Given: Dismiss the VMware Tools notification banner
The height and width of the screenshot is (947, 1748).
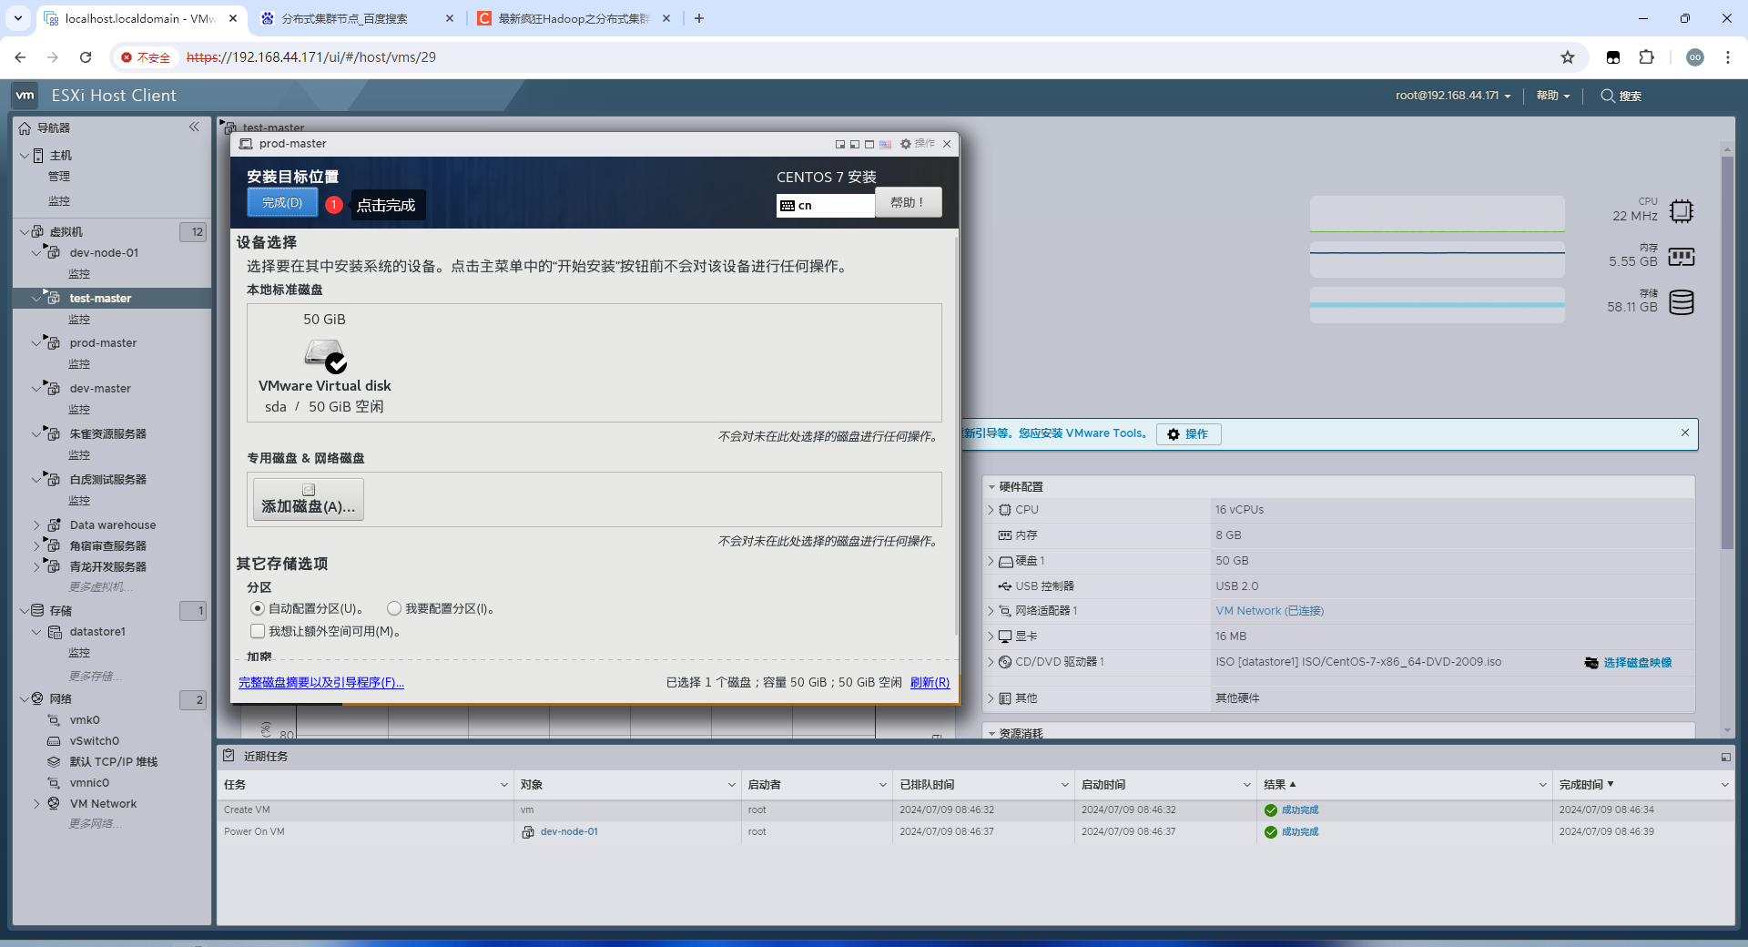Looking at the screenshot, I should (x=1685, y=433).
